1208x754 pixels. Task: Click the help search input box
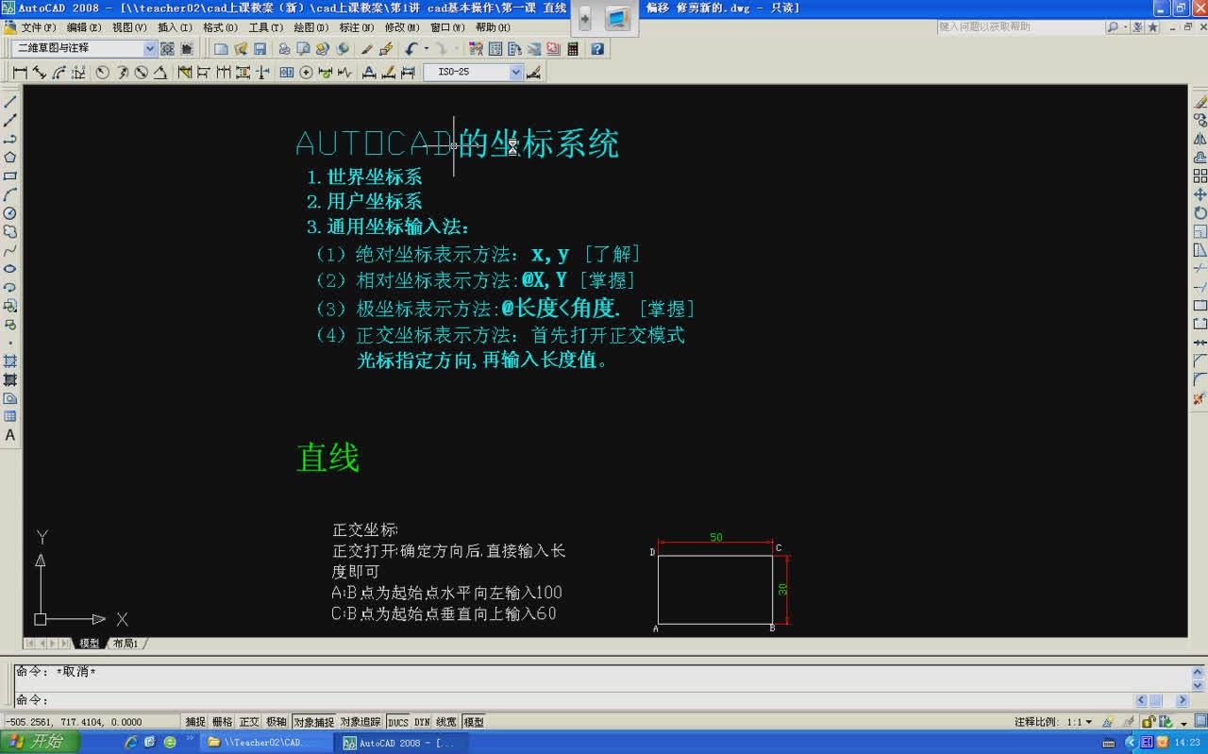coord(1020,26)
